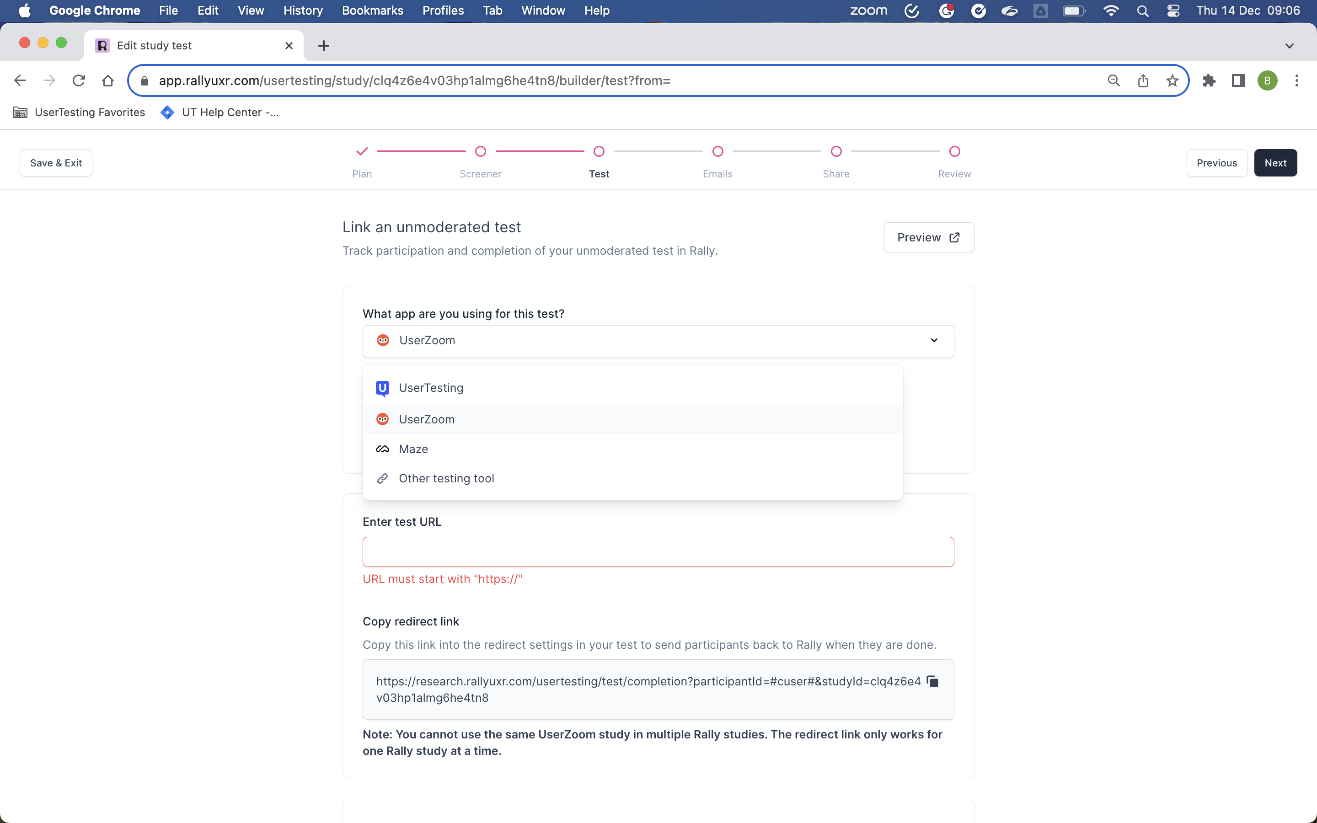
Task: View site info via the lock icon
Action: pos(144,80)
